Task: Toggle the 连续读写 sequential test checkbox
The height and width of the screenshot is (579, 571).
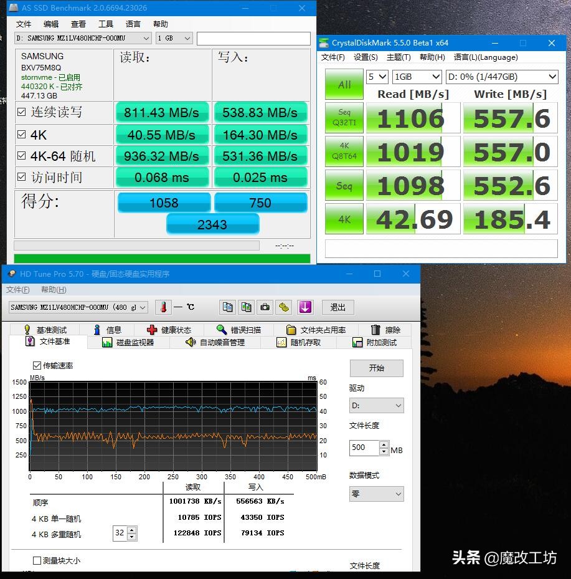Action: coord(22,112)
